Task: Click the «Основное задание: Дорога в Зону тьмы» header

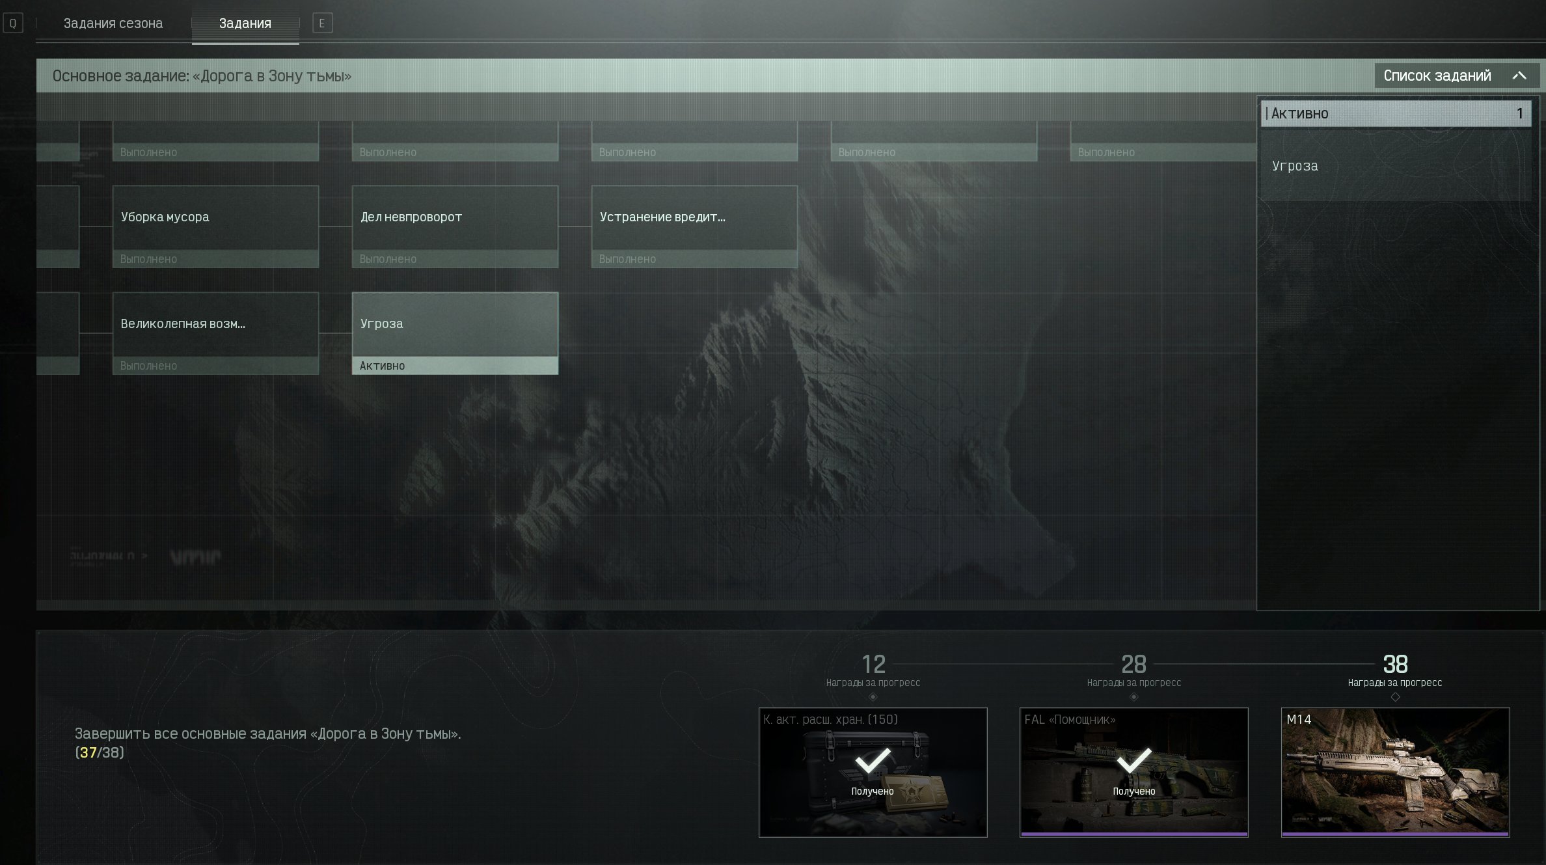Action: pos(202,76)
